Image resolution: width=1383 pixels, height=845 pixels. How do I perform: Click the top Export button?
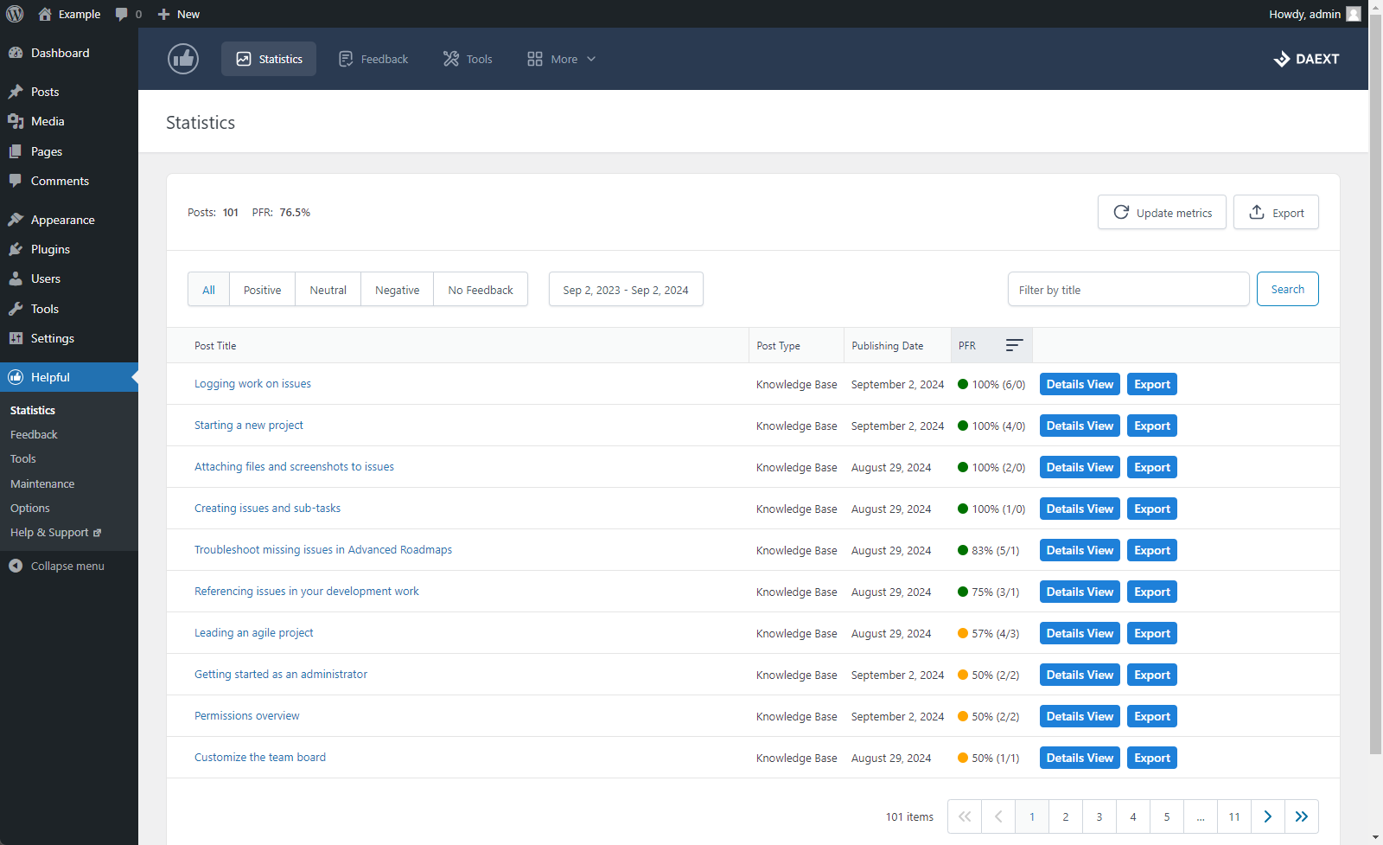pyautogui.click(x=1276, y=213)
